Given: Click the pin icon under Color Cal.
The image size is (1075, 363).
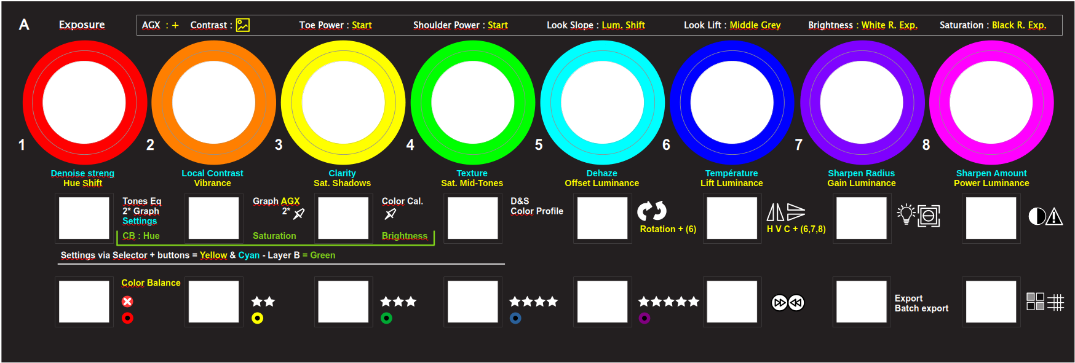Looking at the screenshot, I should pyautogui.click(x=390, y=214).
